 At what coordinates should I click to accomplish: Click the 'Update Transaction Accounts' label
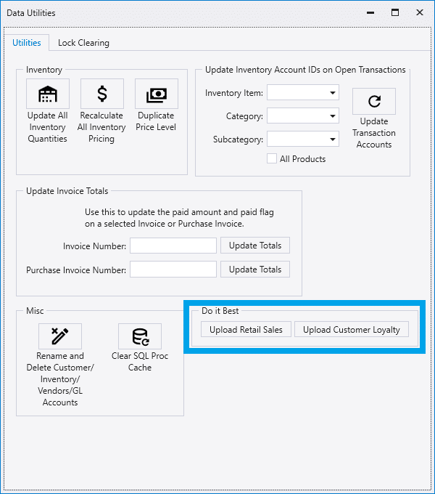(374, 133)
